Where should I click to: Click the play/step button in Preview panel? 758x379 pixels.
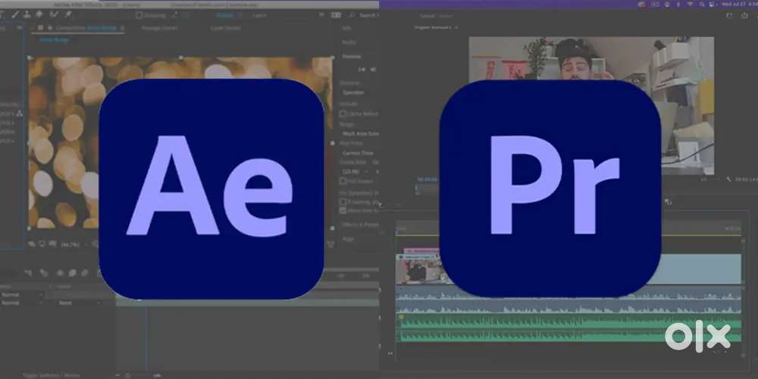pos(361,70)
